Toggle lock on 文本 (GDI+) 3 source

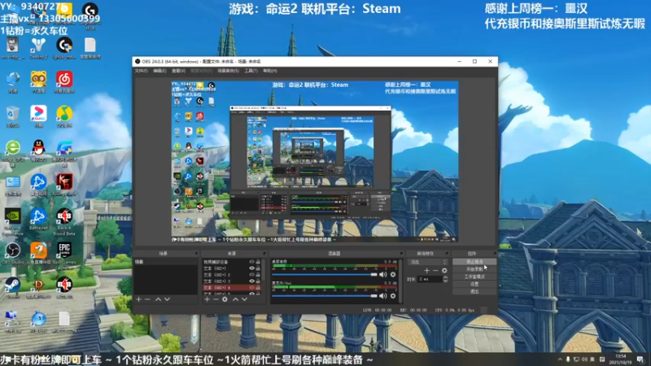(258, 281)
